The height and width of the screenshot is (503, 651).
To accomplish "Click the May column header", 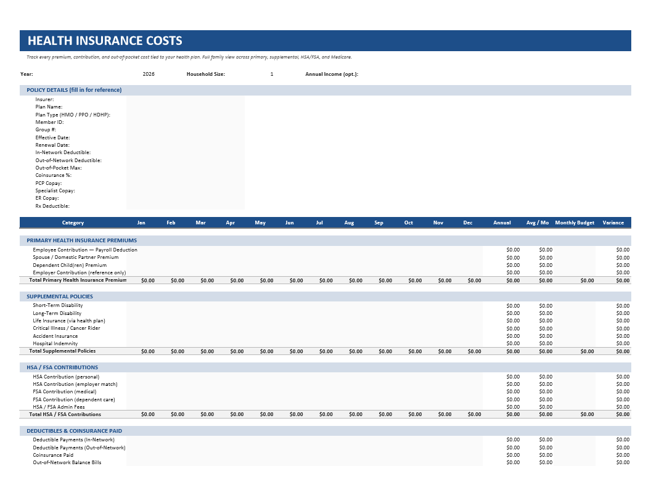I will [x=260, y=223].
